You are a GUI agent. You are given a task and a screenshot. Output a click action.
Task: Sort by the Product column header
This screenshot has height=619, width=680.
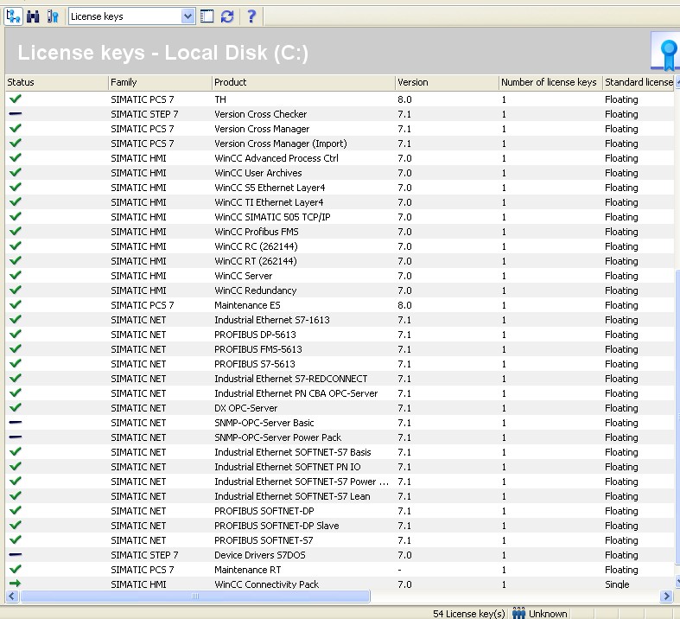tap(303, 82)
